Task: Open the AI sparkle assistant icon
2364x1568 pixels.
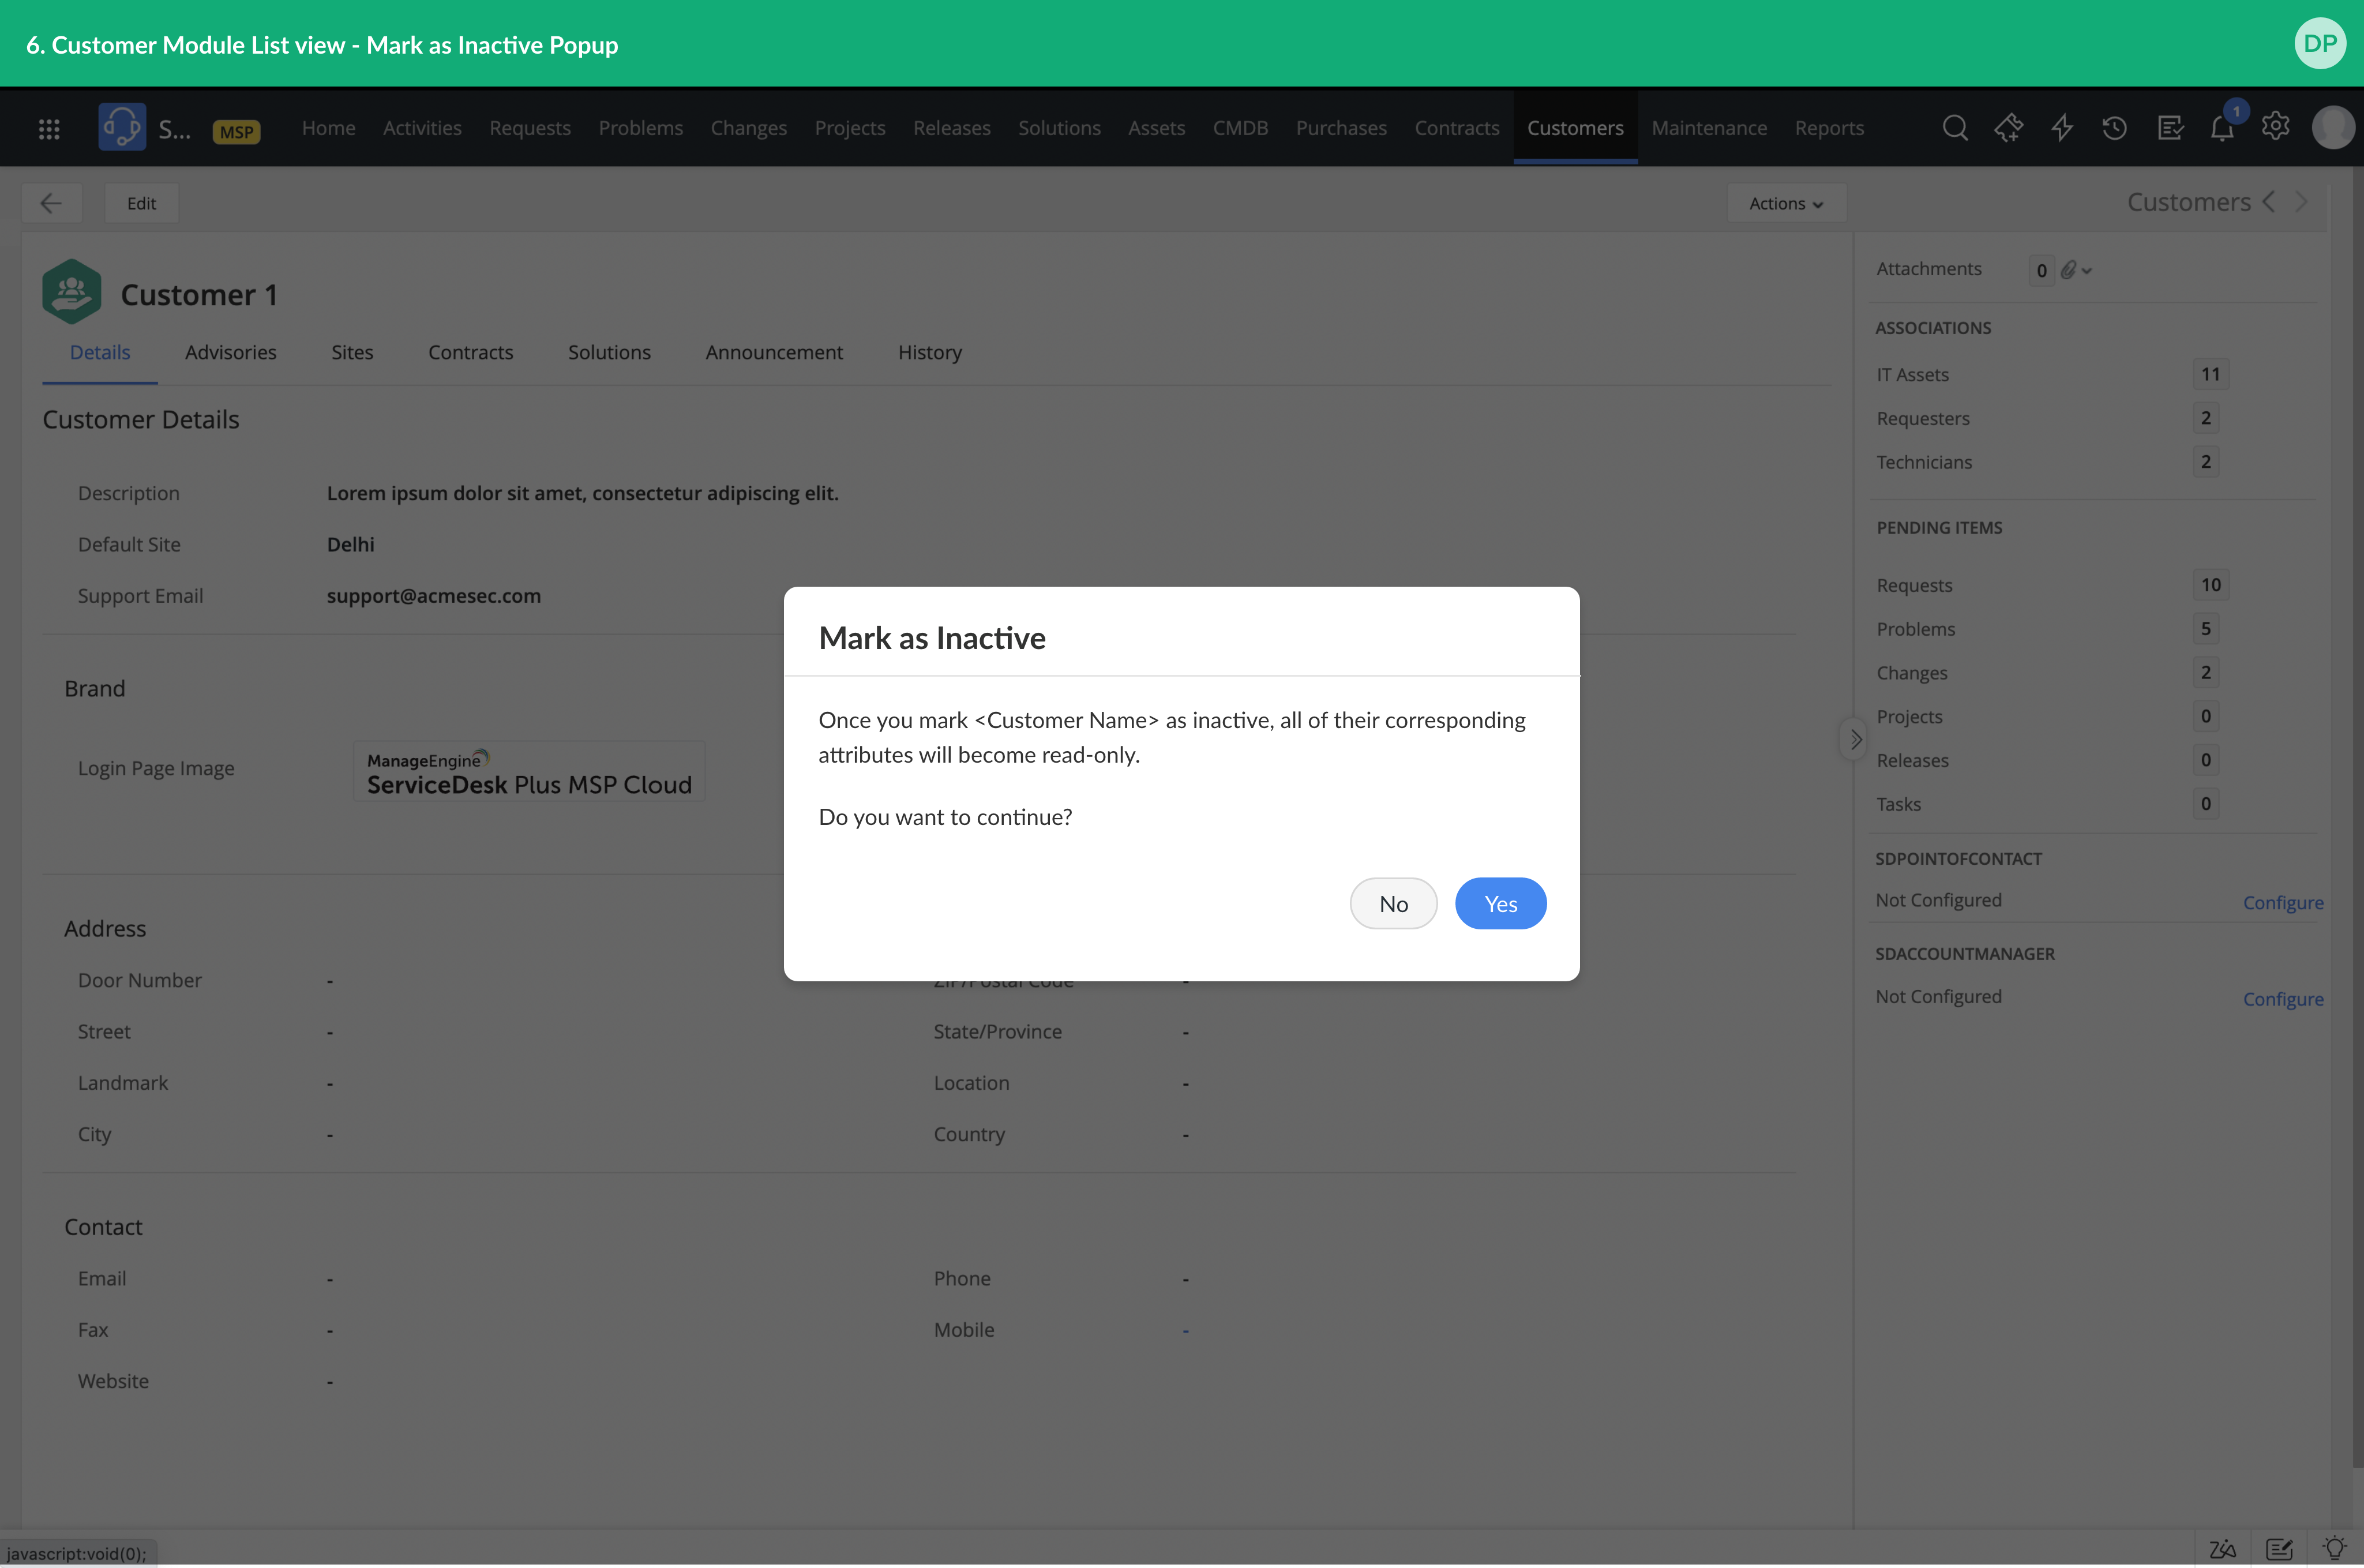Action: point(2008,128)
